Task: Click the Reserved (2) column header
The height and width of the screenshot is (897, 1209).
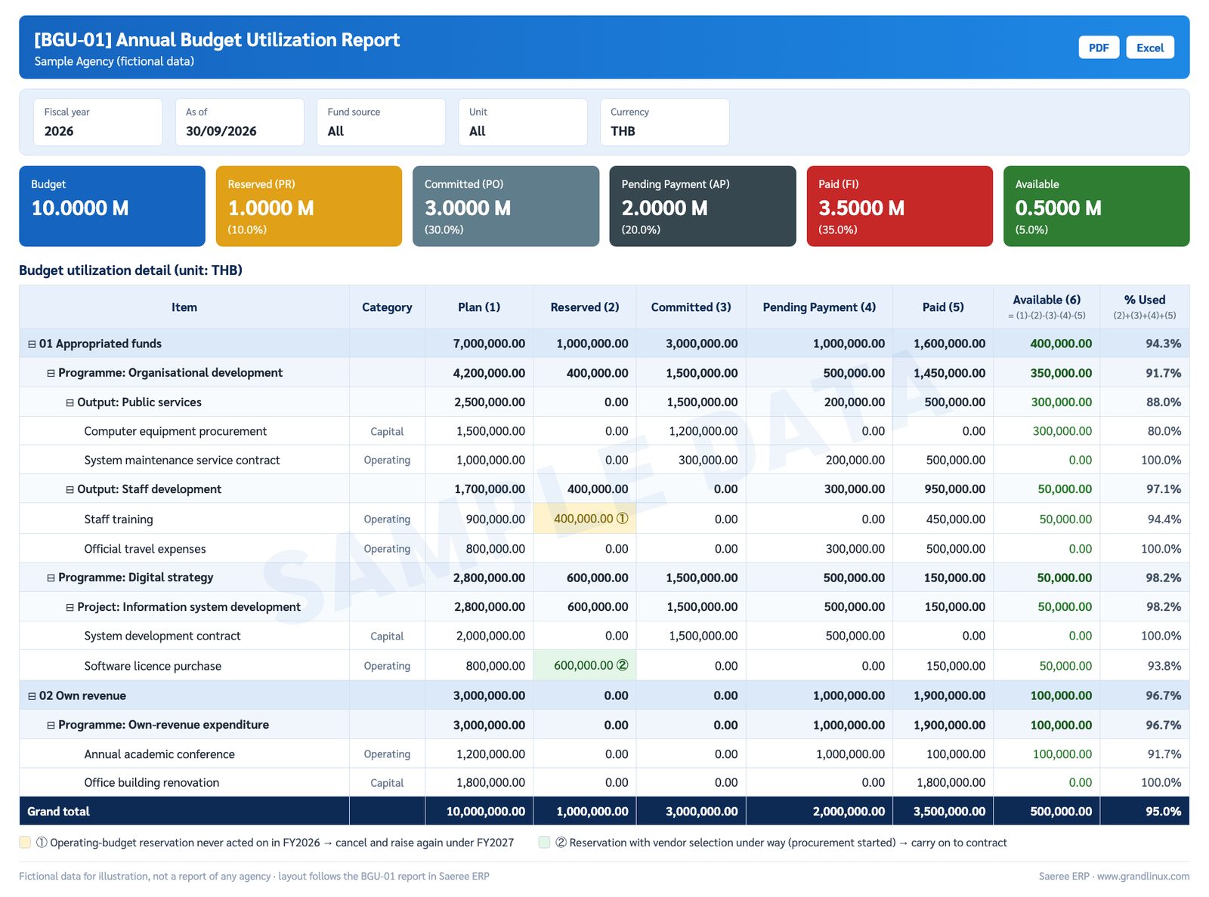Action: pos(585,307)
